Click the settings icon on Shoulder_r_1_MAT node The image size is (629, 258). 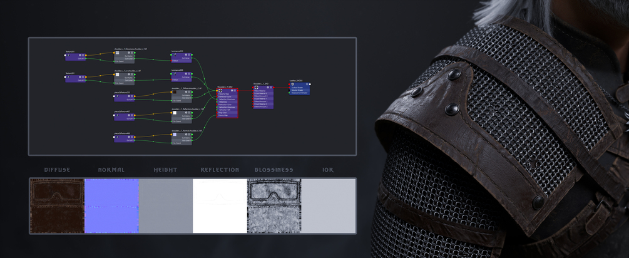tap(232, 91)
